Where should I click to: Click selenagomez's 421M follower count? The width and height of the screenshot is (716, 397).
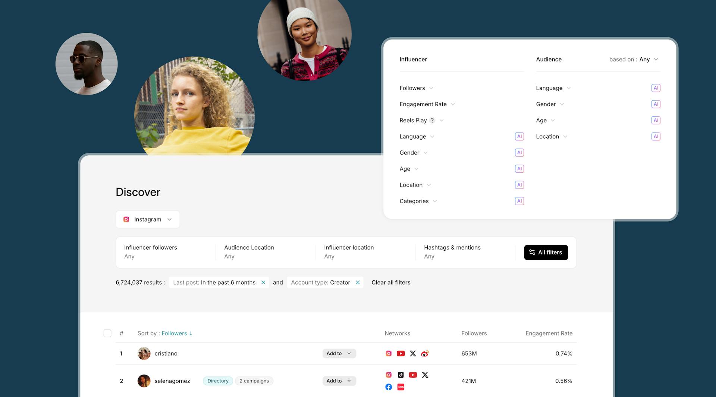(x=468, y=381)
